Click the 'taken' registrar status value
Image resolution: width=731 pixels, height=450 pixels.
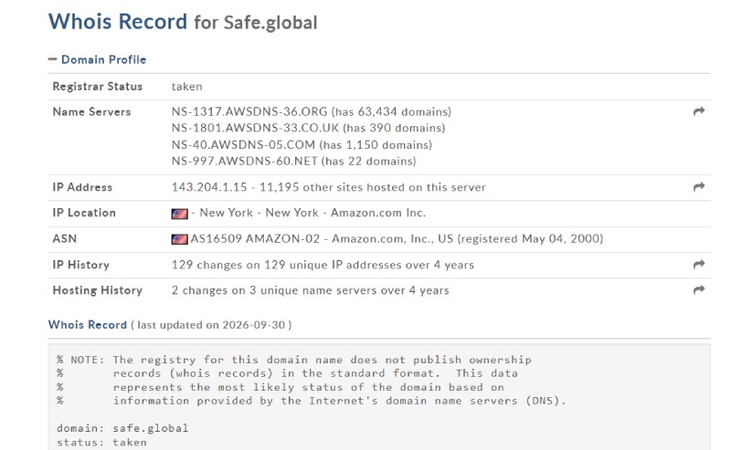[x=187, y=87]
